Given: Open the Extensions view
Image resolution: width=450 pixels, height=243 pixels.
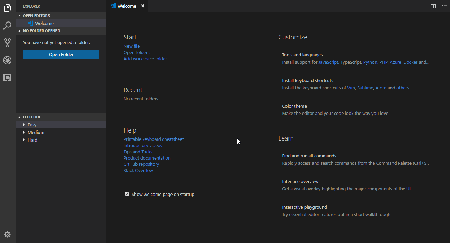Looking at the screenshot, I should pyautogui.click(x=7, y=78).
